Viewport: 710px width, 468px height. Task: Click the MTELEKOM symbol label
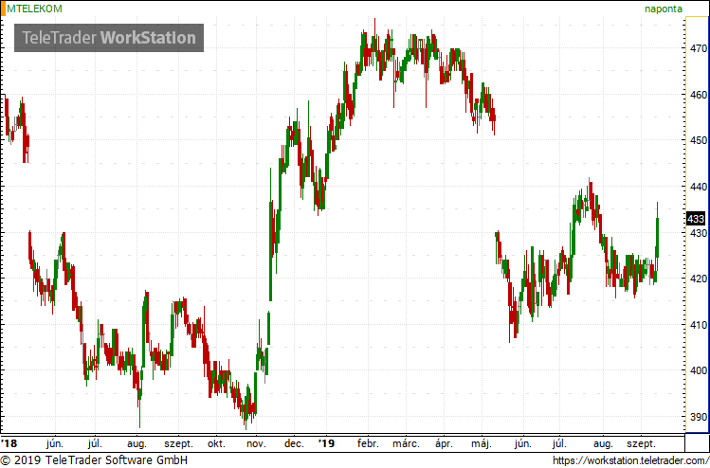click(x=34, y=9)
